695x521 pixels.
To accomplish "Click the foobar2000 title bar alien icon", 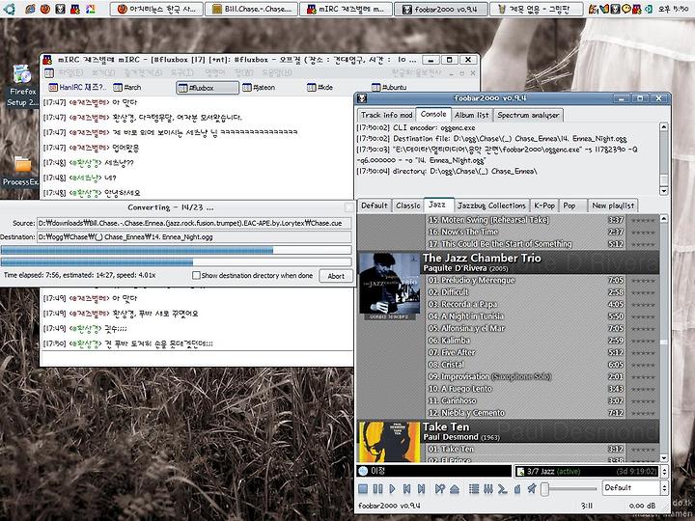I will [362, 98].
